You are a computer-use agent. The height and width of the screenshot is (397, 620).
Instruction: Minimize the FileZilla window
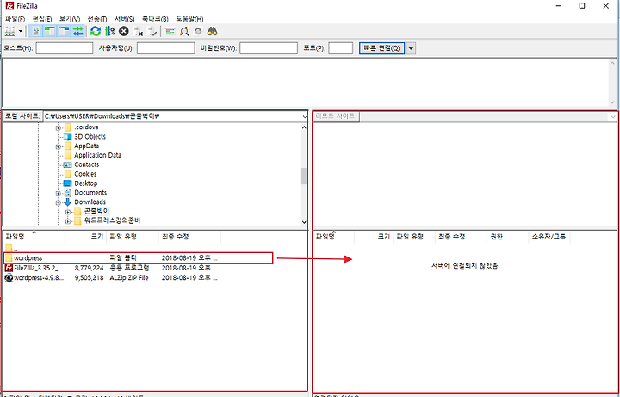[558, 6]
